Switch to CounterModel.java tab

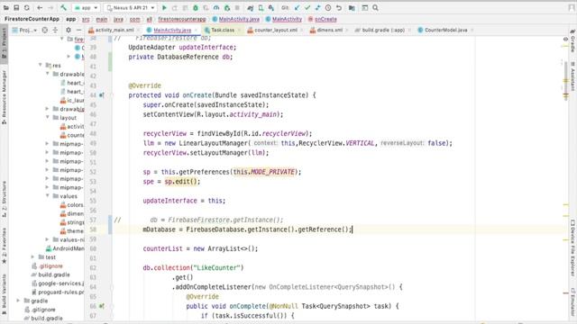click(445, 30)
